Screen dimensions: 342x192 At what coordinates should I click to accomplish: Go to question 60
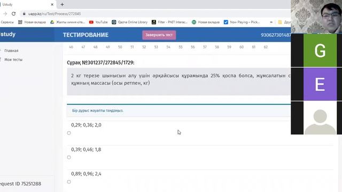click(x=242, y=47)
